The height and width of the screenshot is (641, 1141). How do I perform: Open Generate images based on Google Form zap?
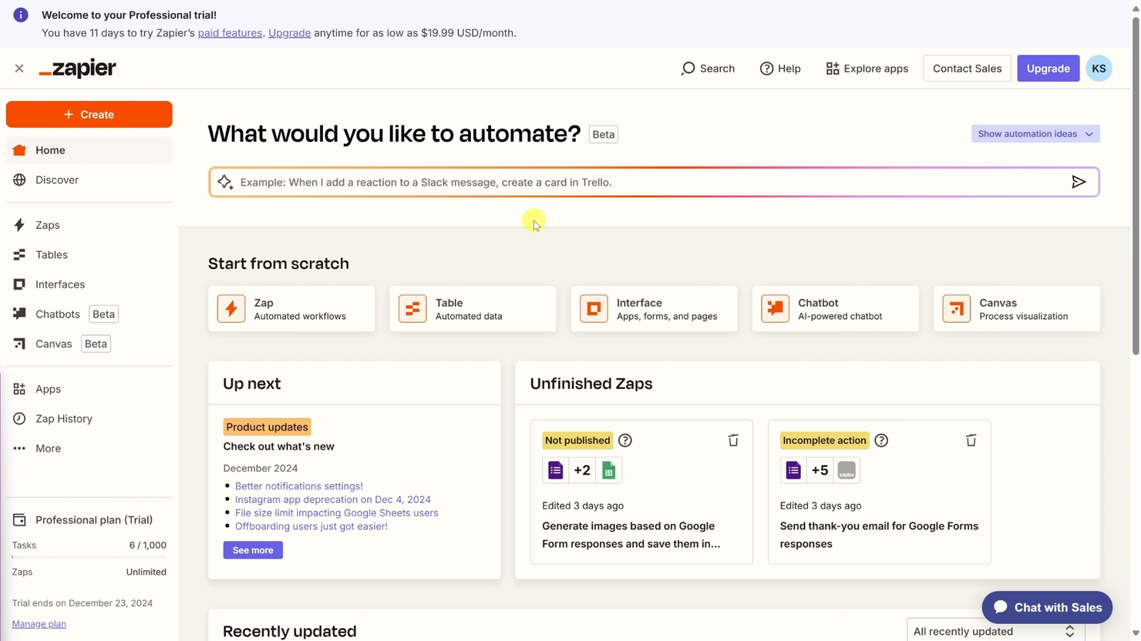pyautogui.click(x=631, y=535)
